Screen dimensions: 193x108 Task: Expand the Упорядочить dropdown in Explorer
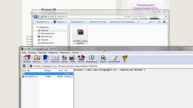(42, 22)
